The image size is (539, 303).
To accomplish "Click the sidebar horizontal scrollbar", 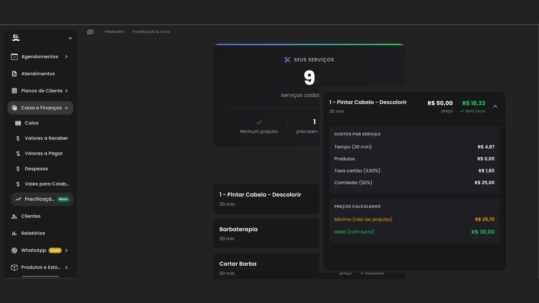I will click(40, 277).
